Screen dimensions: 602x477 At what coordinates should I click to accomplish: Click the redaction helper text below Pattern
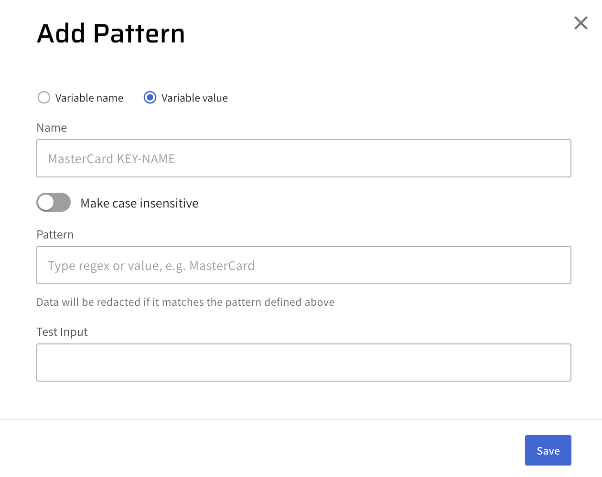click(x=185, y=302)
